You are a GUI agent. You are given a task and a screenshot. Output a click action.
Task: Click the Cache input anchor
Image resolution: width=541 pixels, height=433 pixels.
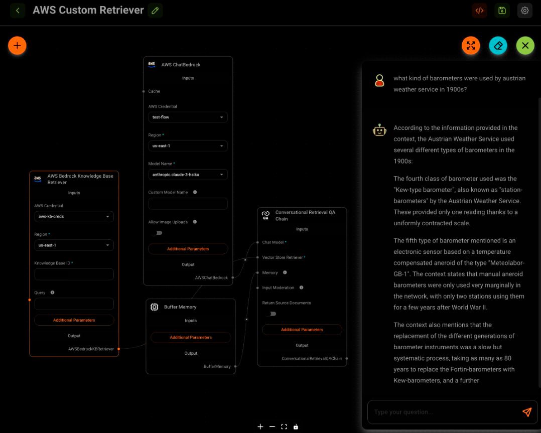click(144, 91)
